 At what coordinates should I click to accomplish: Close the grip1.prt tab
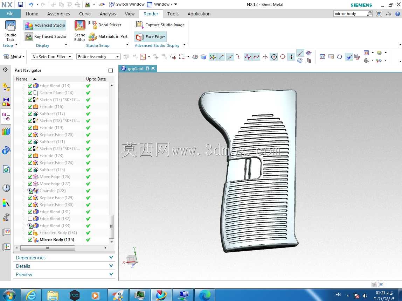(x=153, y=68)
